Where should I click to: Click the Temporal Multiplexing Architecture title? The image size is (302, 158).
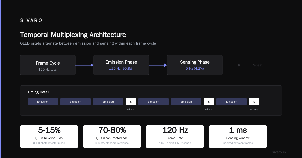73,35
